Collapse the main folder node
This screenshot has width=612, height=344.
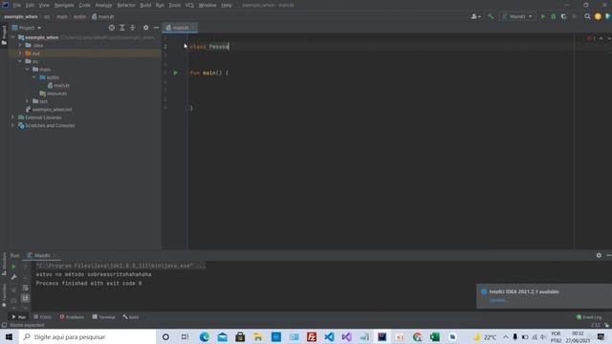pos(28,69)
